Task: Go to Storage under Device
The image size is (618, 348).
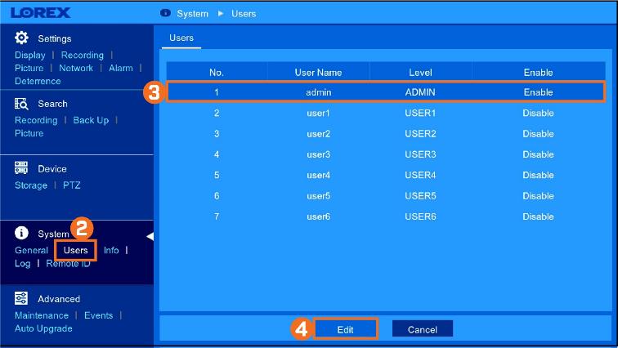Action: pyautogui.click(x=31, y=185)
